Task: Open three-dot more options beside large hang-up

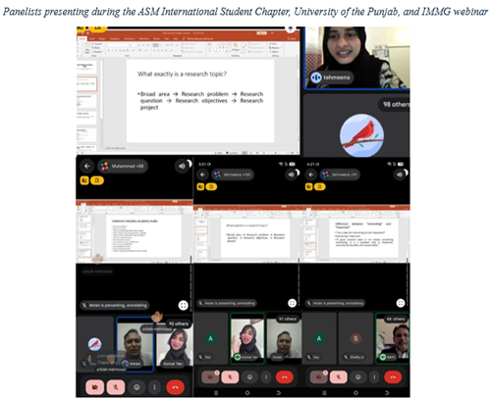Action: [x=154, y=387]
